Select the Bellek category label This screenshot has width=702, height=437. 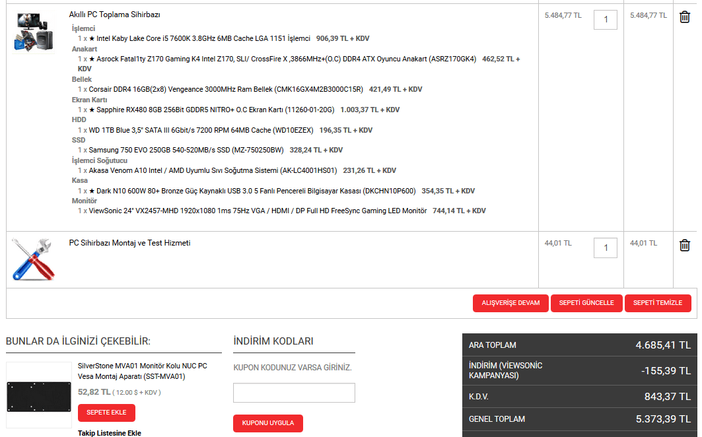click(x=81, y=80)
